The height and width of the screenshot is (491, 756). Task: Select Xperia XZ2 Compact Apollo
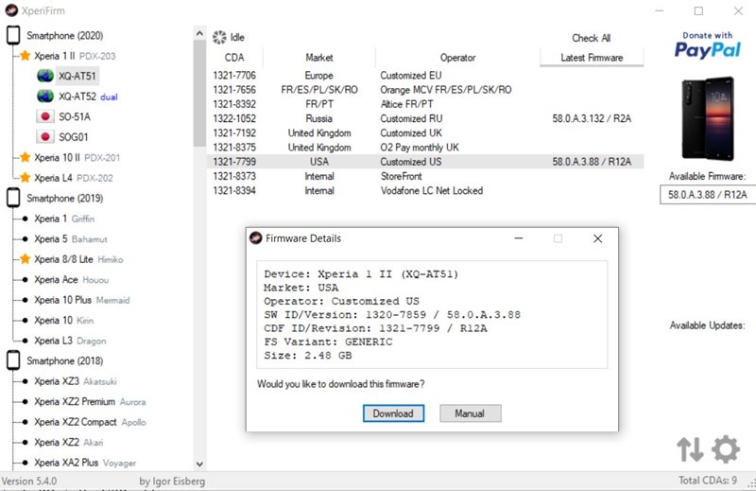tap(90, 422)
